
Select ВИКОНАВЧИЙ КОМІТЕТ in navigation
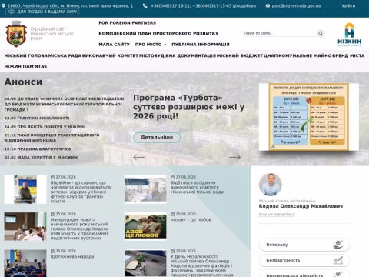tap(110, 55)
